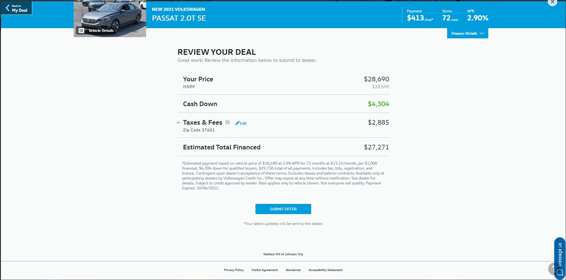The height and width of the screenshot is (280, 566).
Task: Click the Submit Offer button
Action: (x=283, y=209)
